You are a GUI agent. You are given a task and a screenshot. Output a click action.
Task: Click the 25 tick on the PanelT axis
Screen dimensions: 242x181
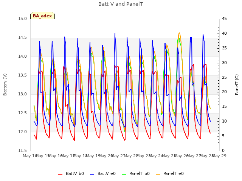point(224,77)
